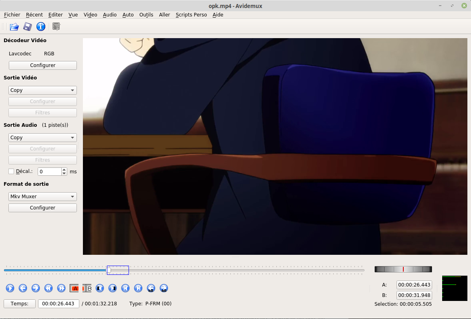Skip back 60 seconds

151,288
